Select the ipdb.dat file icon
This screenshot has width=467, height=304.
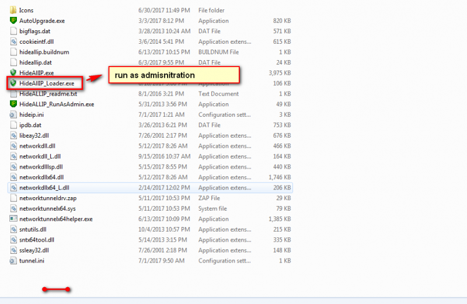coord(13,125)
